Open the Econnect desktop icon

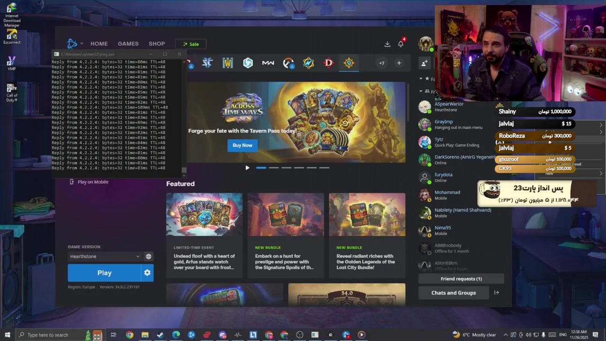pyautogui.click(x=12, y=37)
